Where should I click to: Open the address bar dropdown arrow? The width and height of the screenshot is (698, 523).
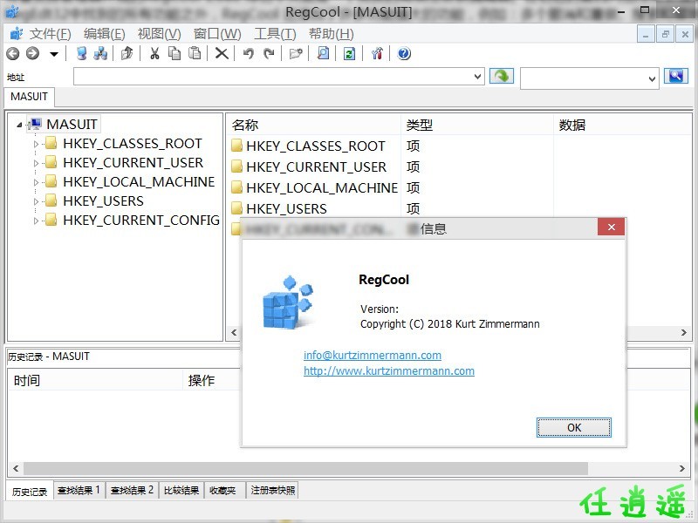coord(477,77)
